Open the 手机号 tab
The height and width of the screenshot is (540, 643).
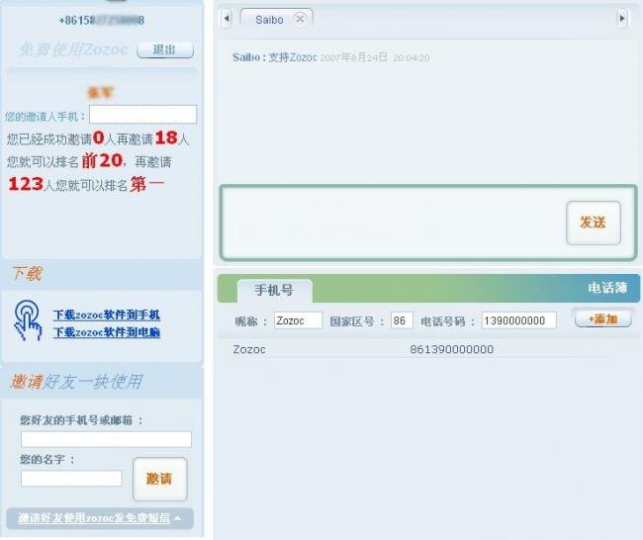274,291
